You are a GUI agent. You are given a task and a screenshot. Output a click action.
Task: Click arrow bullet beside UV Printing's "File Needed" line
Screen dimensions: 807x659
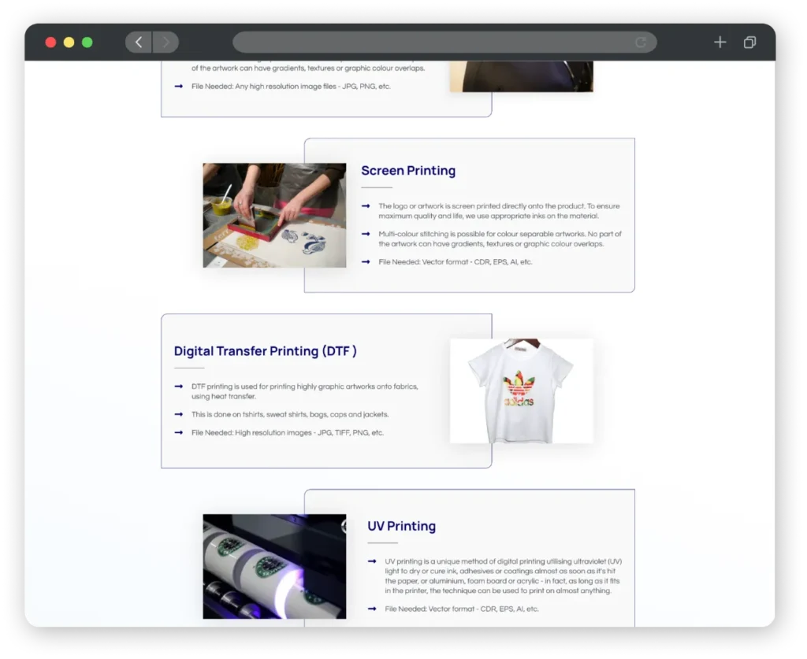click(x=372, y=609)
